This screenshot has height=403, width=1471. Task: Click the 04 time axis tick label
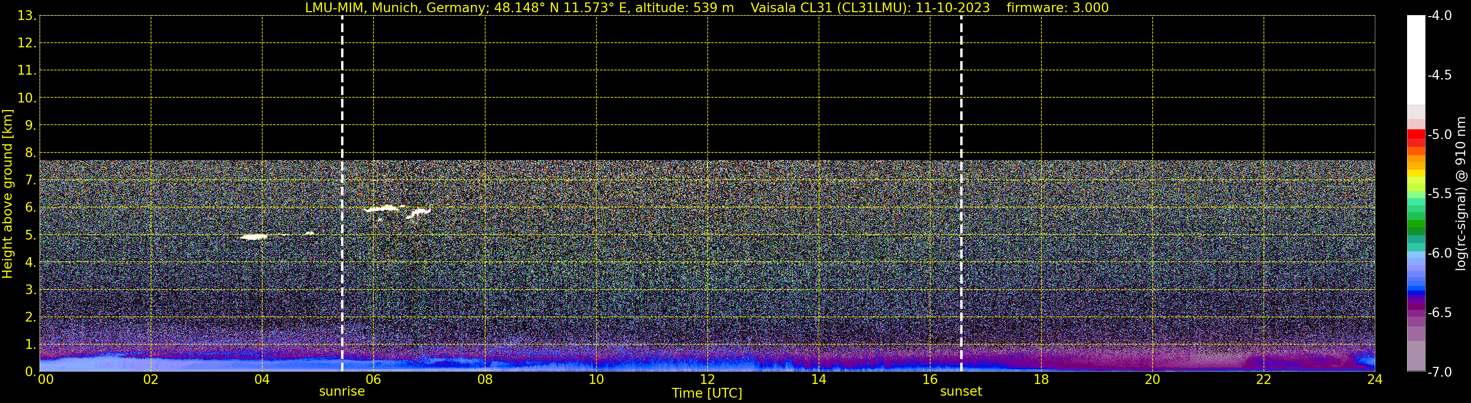click(x=262, y=380)
